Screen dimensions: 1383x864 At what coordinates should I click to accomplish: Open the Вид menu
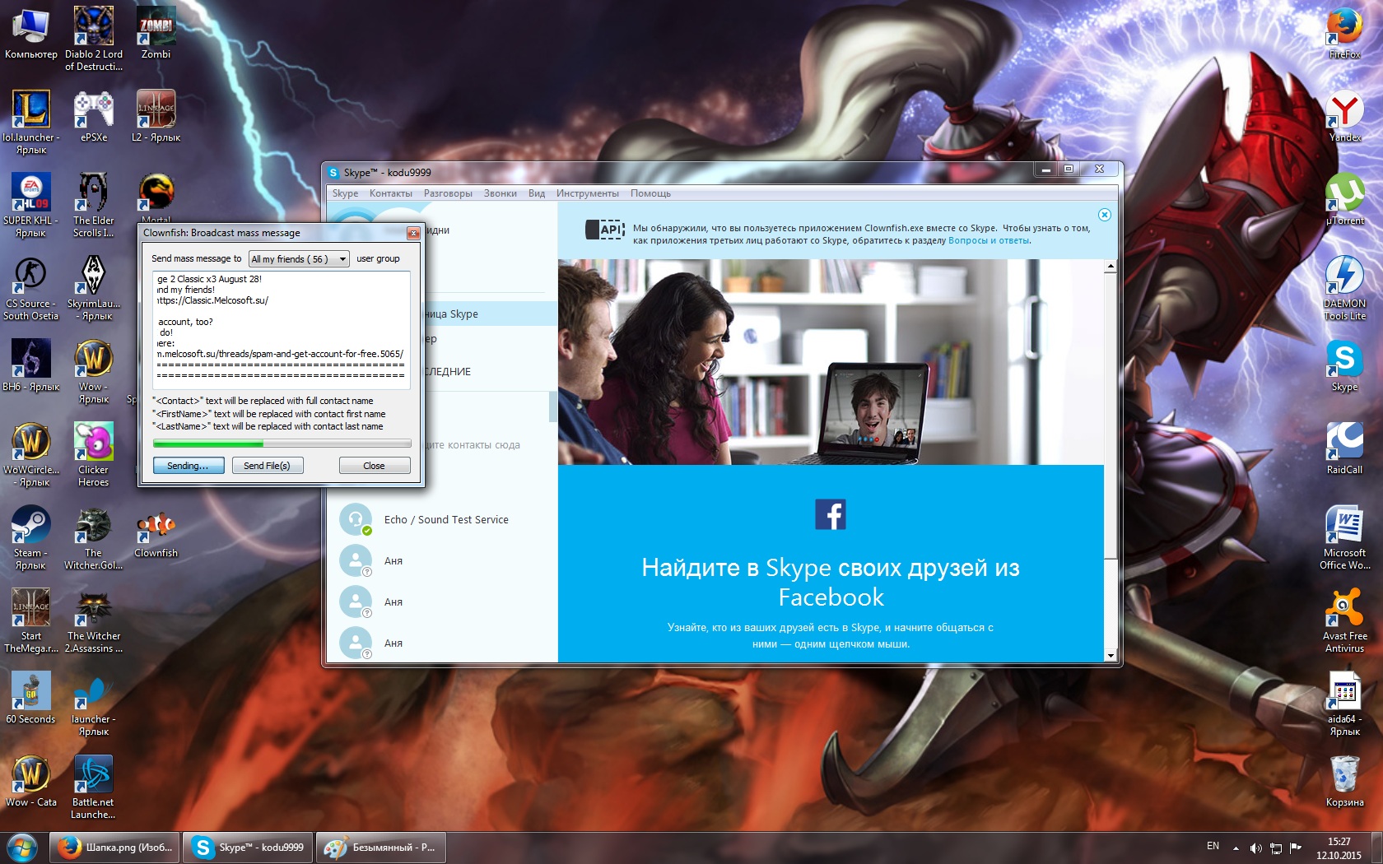click(537, 193)
